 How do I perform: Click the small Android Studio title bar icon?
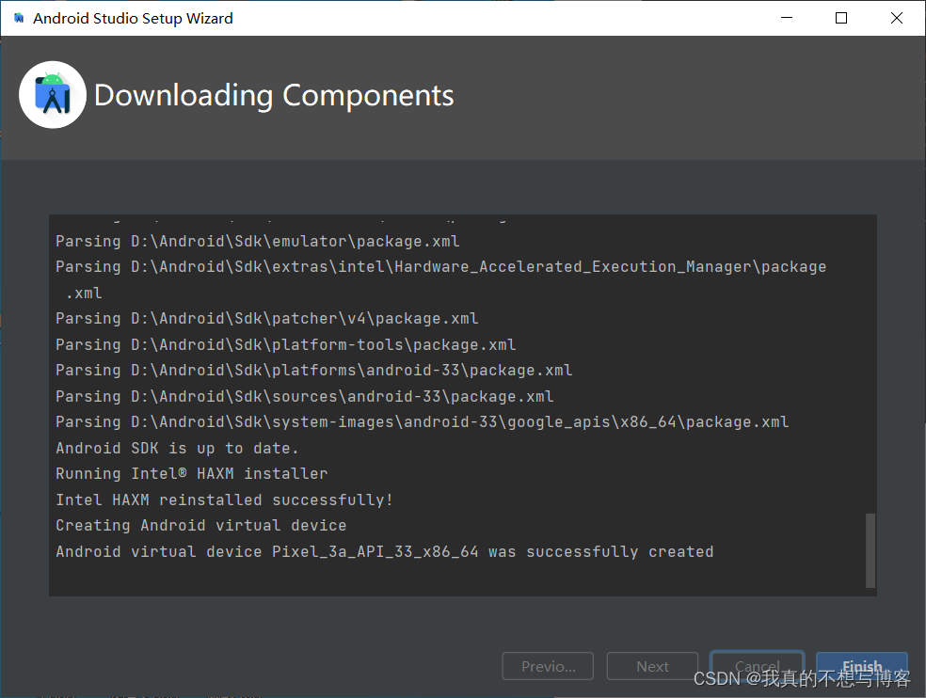click(19, 18)
